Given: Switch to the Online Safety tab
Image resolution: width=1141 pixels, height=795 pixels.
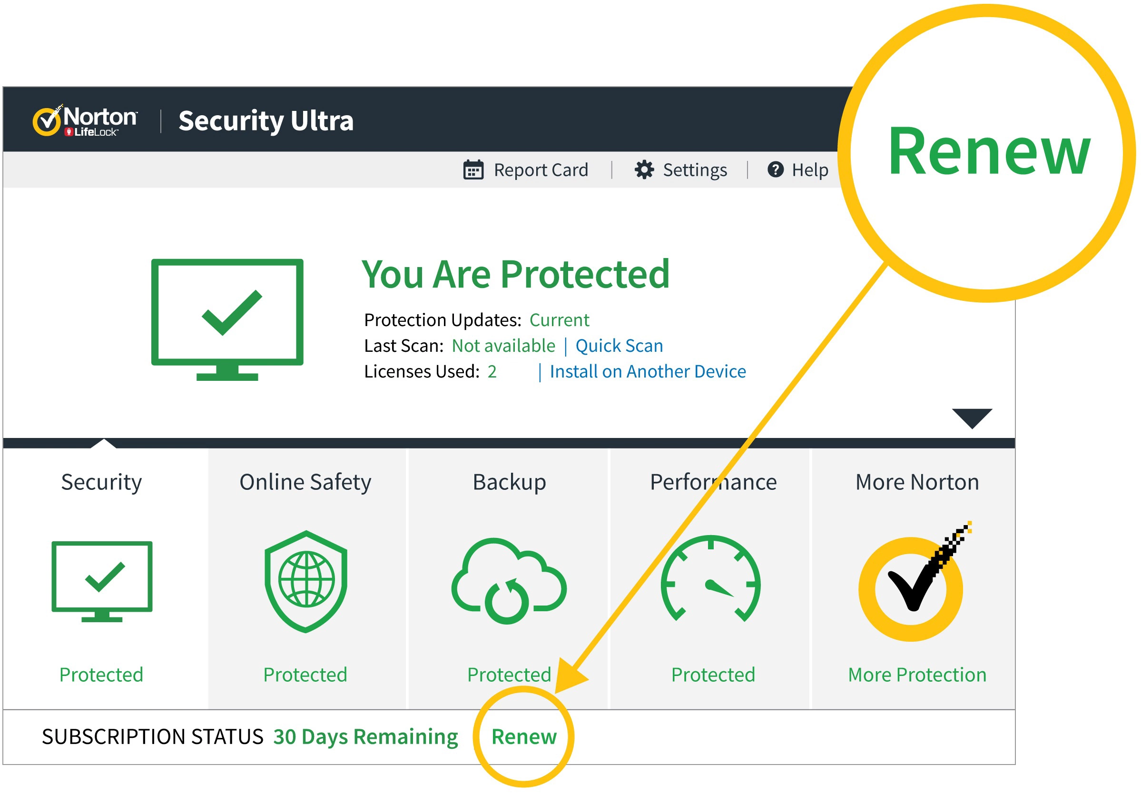Looking at the screenshot, I should 305,482.
